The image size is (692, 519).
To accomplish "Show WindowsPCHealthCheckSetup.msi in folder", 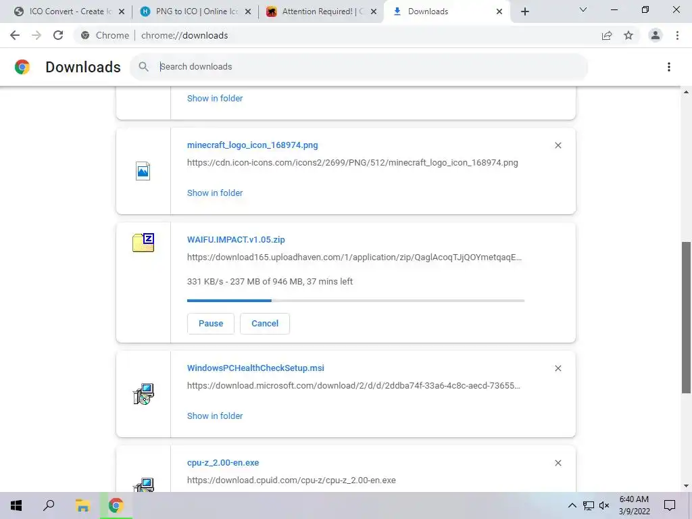I will point(215,416).
